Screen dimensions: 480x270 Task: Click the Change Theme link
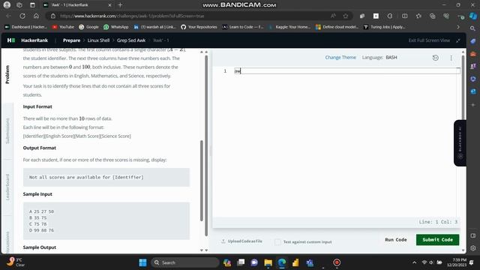click(x=340, y=57)
